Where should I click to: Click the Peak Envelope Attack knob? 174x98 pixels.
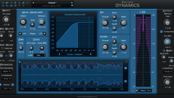tap(23, 22)
